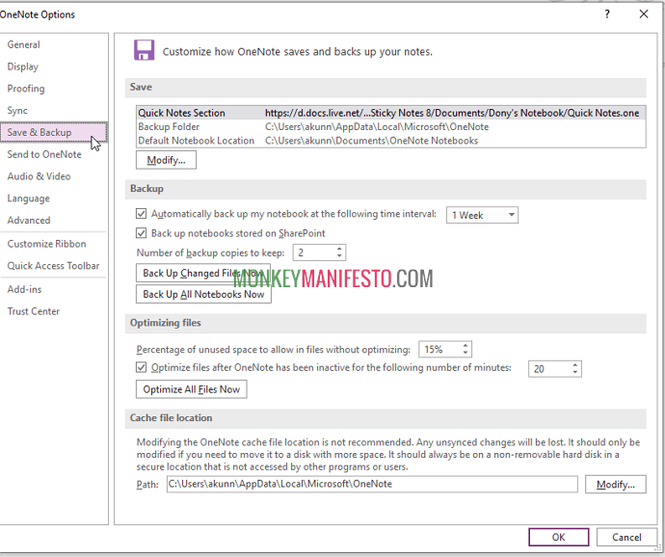Click Modify under the Save list
The width and height of the screenshot is (665, 557).
[x=166, y=160]
